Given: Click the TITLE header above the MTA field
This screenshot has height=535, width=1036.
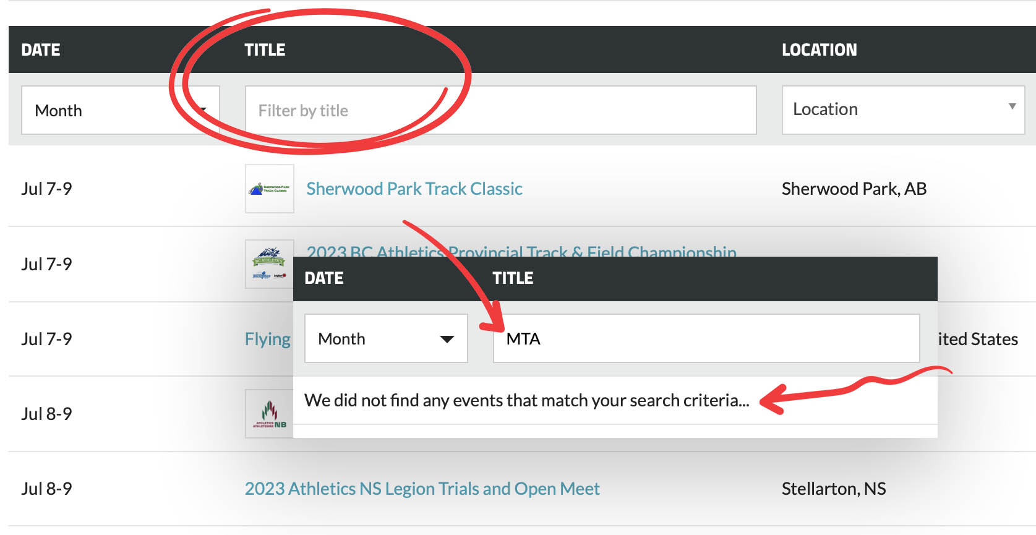Looking at the screenshot, I should (513, 278).
